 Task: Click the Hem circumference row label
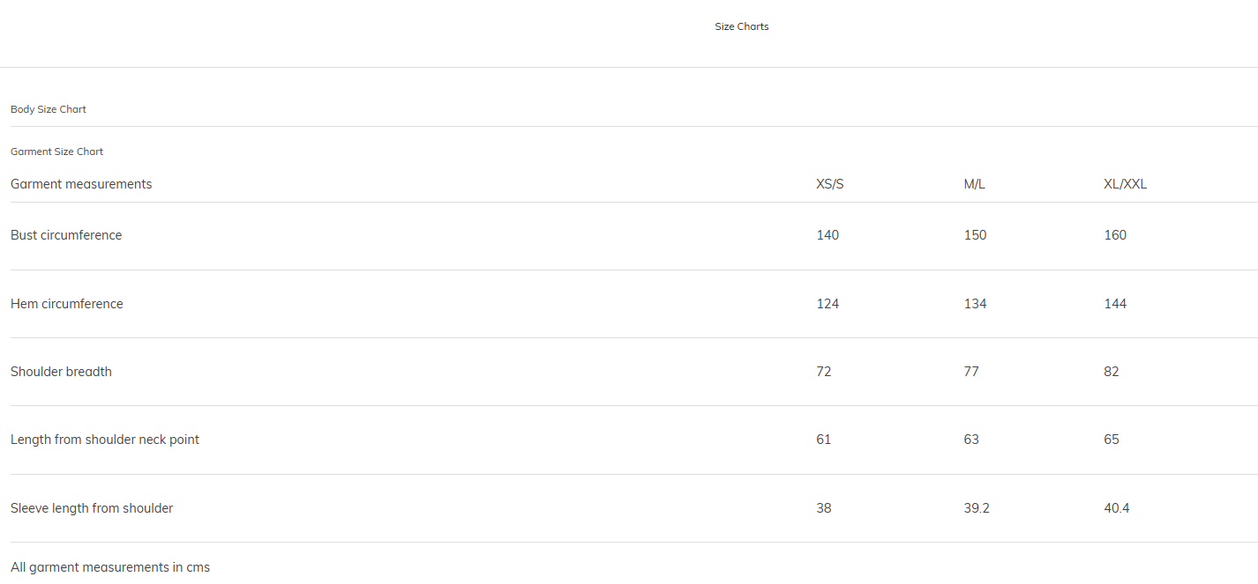pos(67,304)
